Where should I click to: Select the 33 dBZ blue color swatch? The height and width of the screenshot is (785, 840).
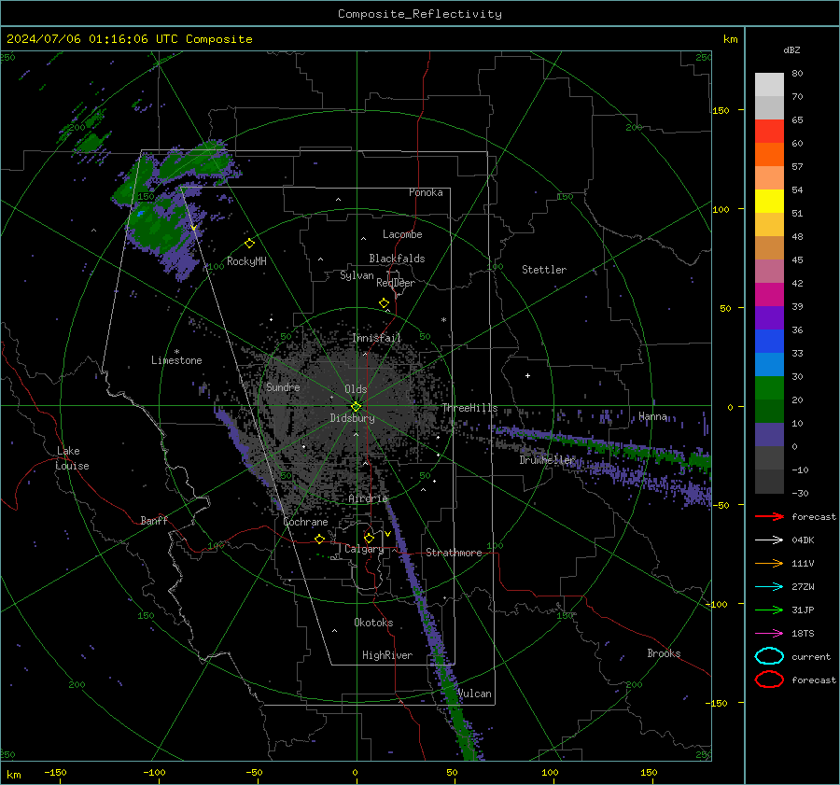click(x=769, y=341)
